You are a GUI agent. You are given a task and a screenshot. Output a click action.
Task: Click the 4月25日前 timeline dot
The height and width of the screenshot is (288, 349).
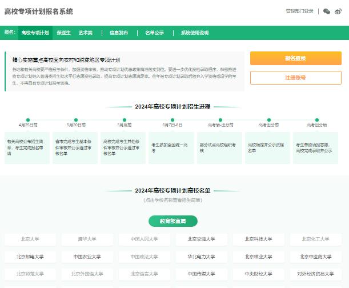point(28,120)
